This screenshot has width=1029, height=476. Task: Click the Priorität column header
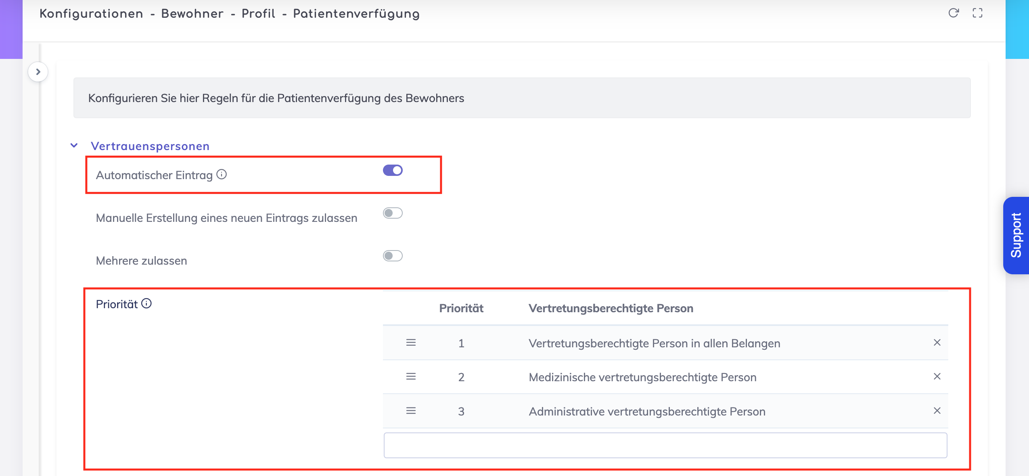[x=461, y=308]
